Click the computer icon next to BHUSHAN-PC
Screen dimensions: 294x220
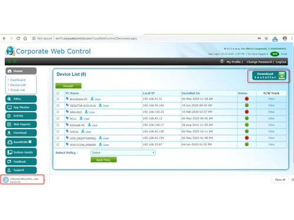[x=68, y=99]
